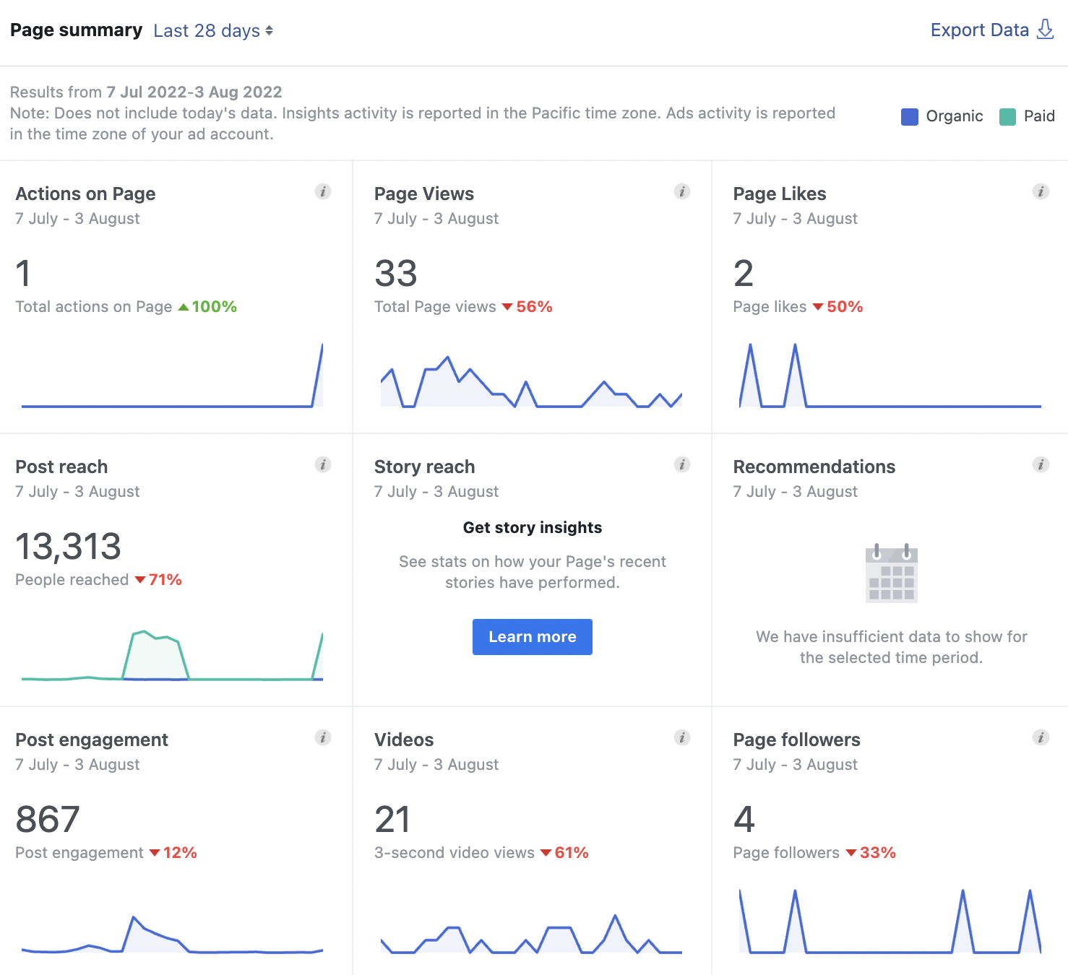Open info icon for Recommendations
Viewport: 1068px width, 975px height.
pos(1041,464)
